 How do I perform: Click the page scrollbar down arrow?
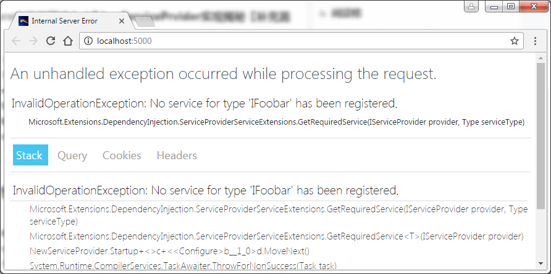(541, 264)
